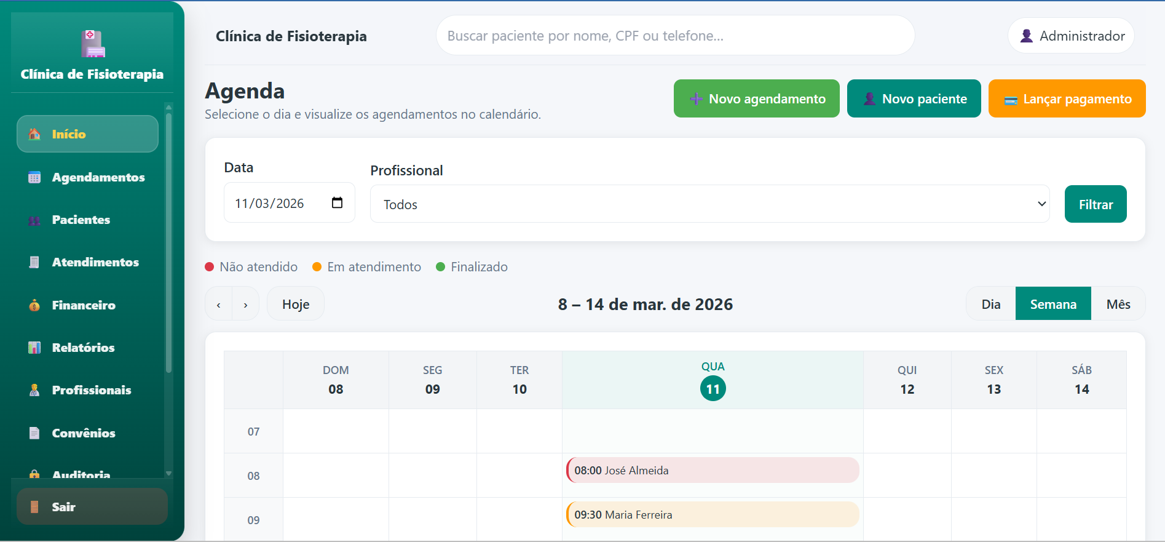The height and width of the screenshot is (542, 1165).
Task: Click the Sair logout button
Action: (x=92, y=507)
